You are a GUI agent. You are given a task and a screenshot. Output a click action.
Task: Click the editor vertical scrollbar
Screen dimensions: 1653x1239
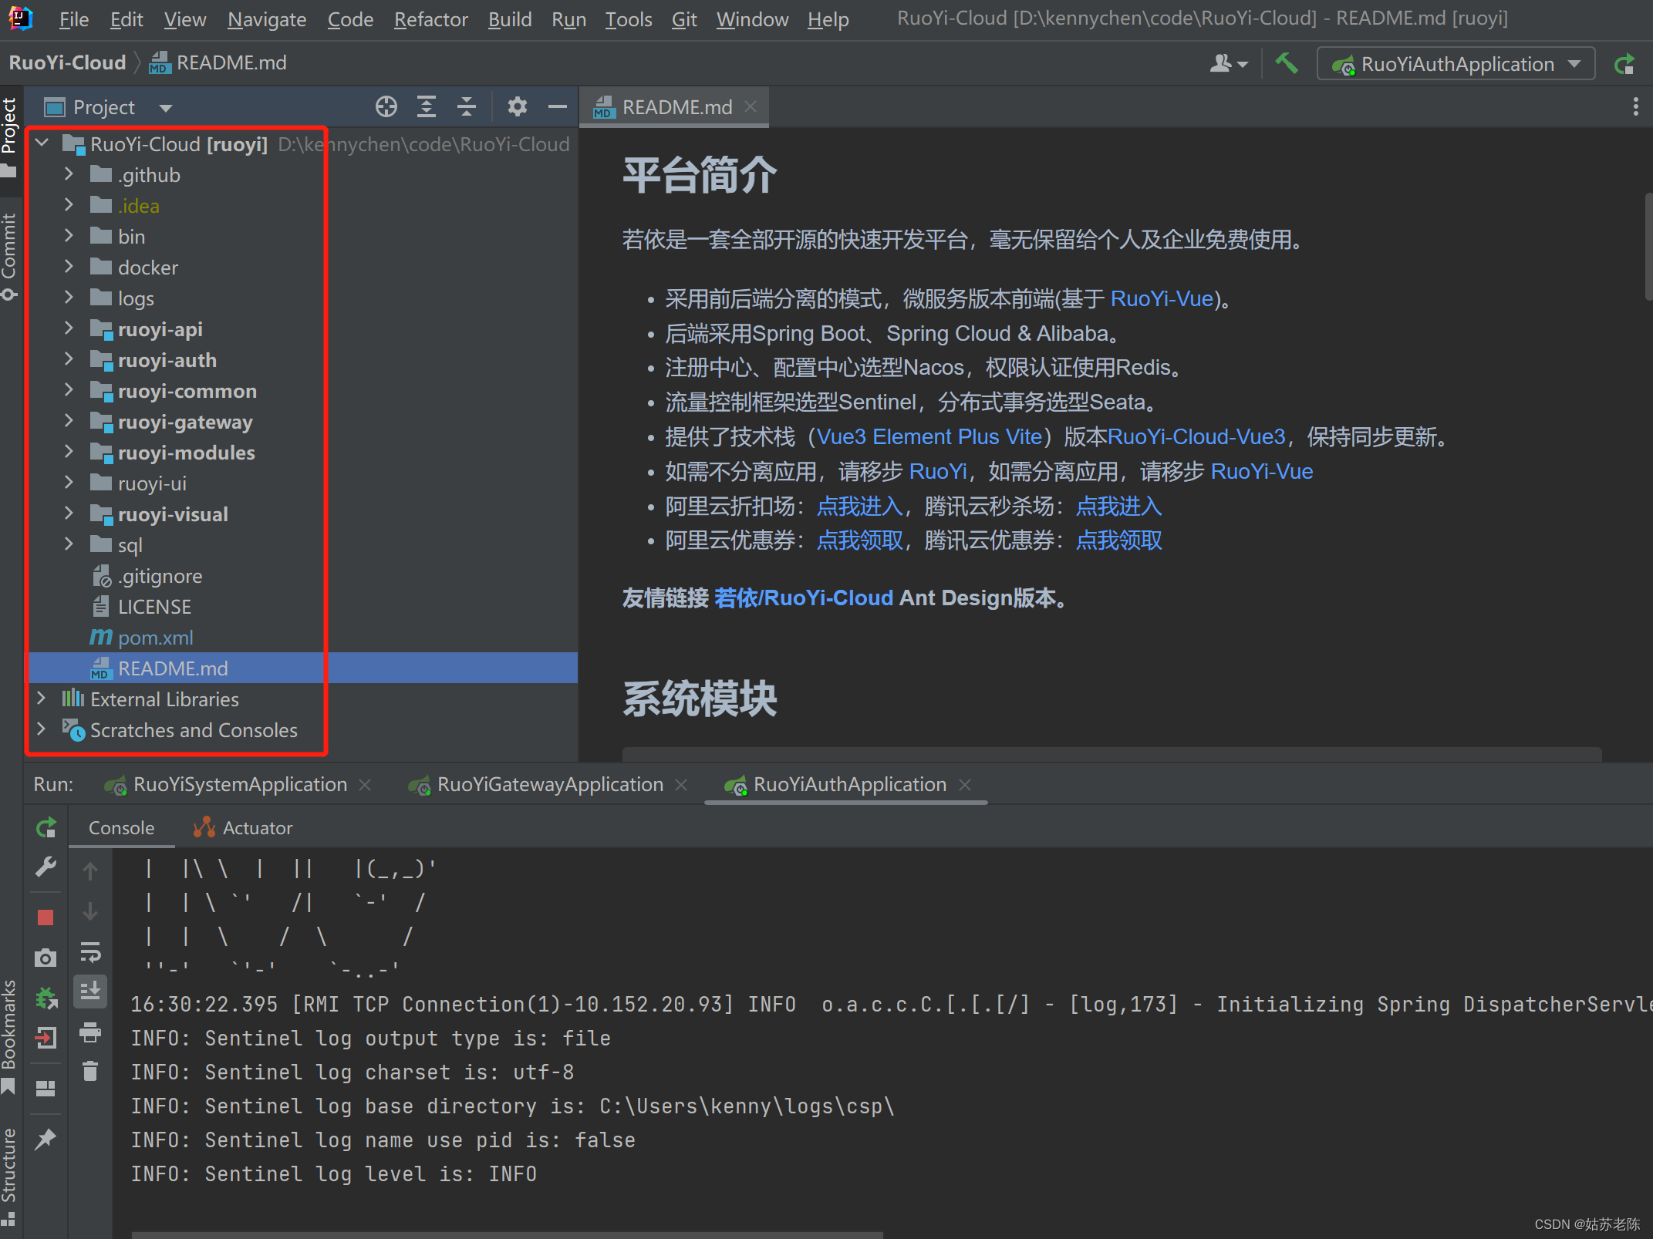[1648, 247]
